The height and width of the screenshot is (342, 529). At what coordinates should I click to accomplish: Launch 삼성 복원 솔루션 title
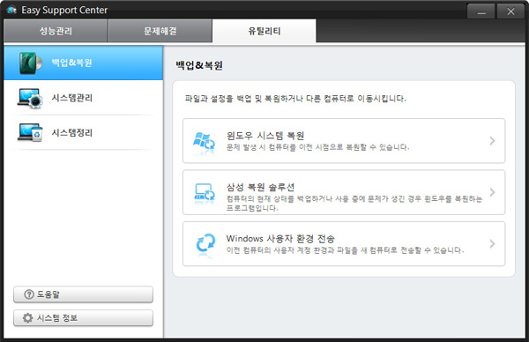(260, 187)
